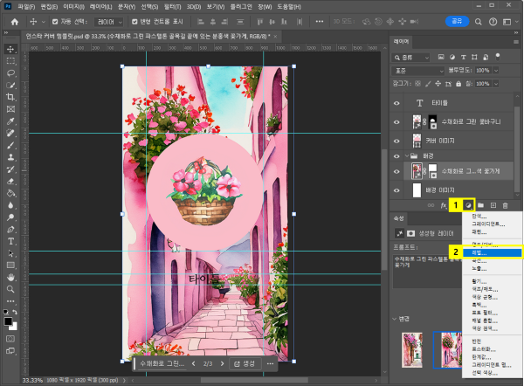Click the new adjustment layer icon
This screenshot has height=386, width=524.
pos(467,204)
